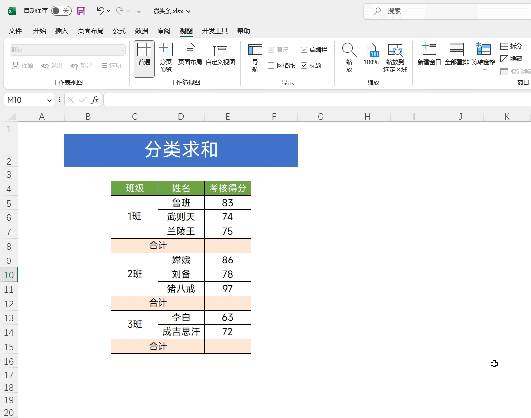Viewport: 531px width, 418px height.
Task: Click the 合计 cell in row 12
Action: click(158, 303)
